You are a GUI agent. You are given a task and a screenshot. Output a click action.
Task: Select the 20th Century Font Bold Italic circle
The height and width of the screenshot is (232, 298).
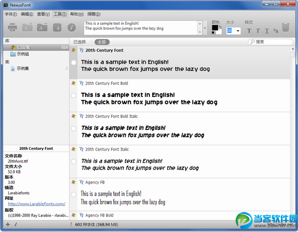(73, 129)
